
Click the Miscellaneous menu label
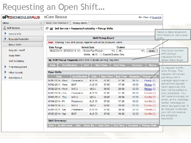15,78
